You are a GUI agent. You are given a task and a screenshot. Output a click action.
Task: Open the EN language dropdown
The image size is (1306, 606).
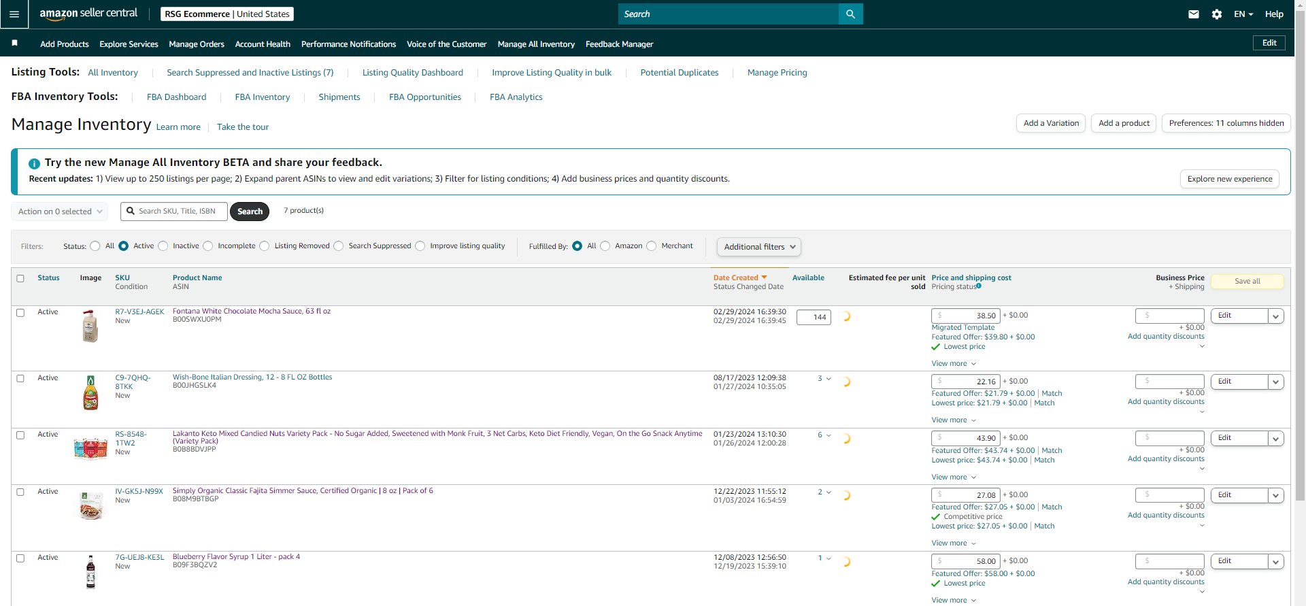pyautogui.click(x=1243, y=14)
